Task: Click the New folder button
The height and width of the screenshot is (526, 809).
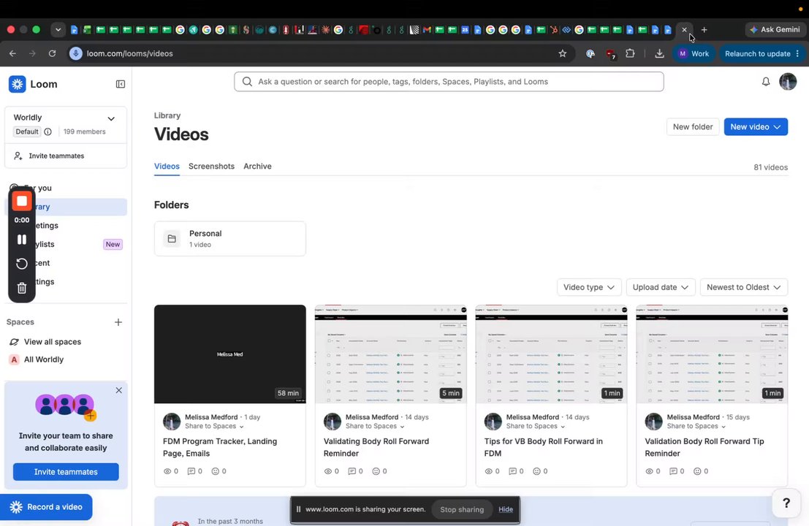Action: 692,127
